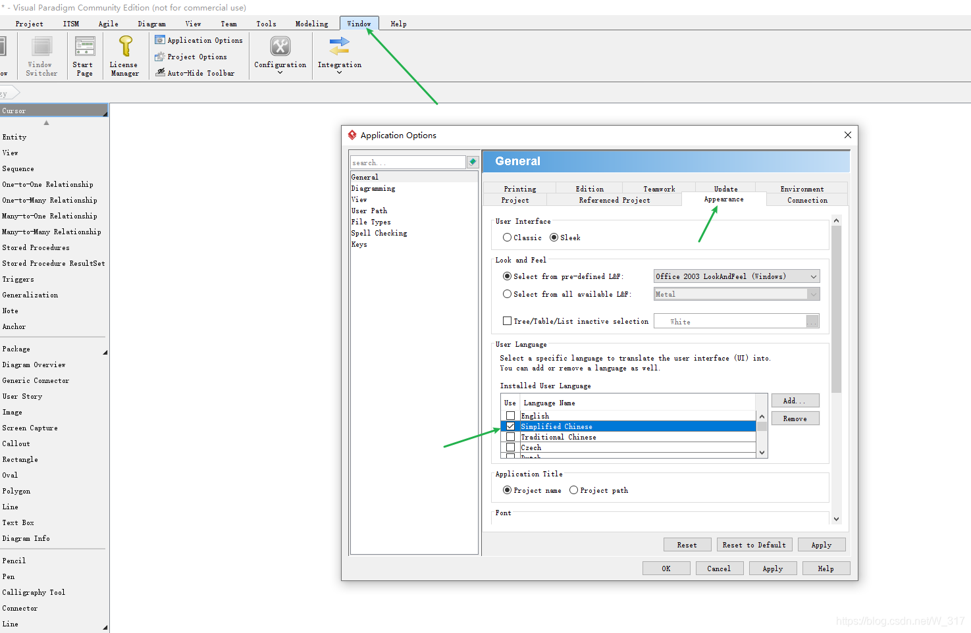The width and height of the screenshot is (971, 633).
Task: Check the English language checkbox
Action: click(x=510, y=416)
